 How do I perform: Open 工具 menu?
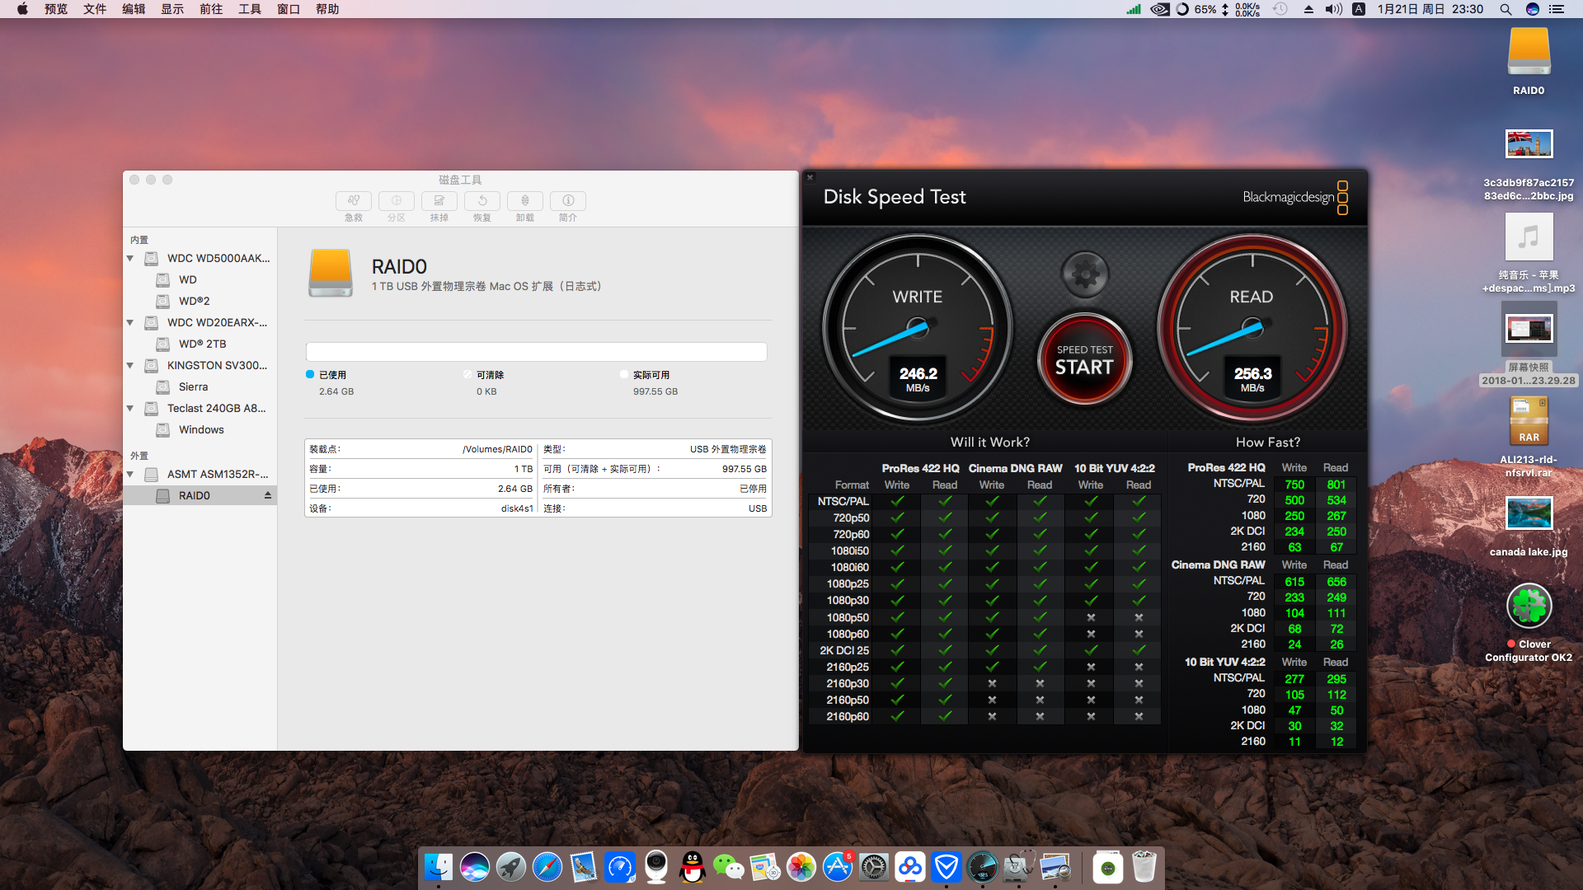point(250,9)
